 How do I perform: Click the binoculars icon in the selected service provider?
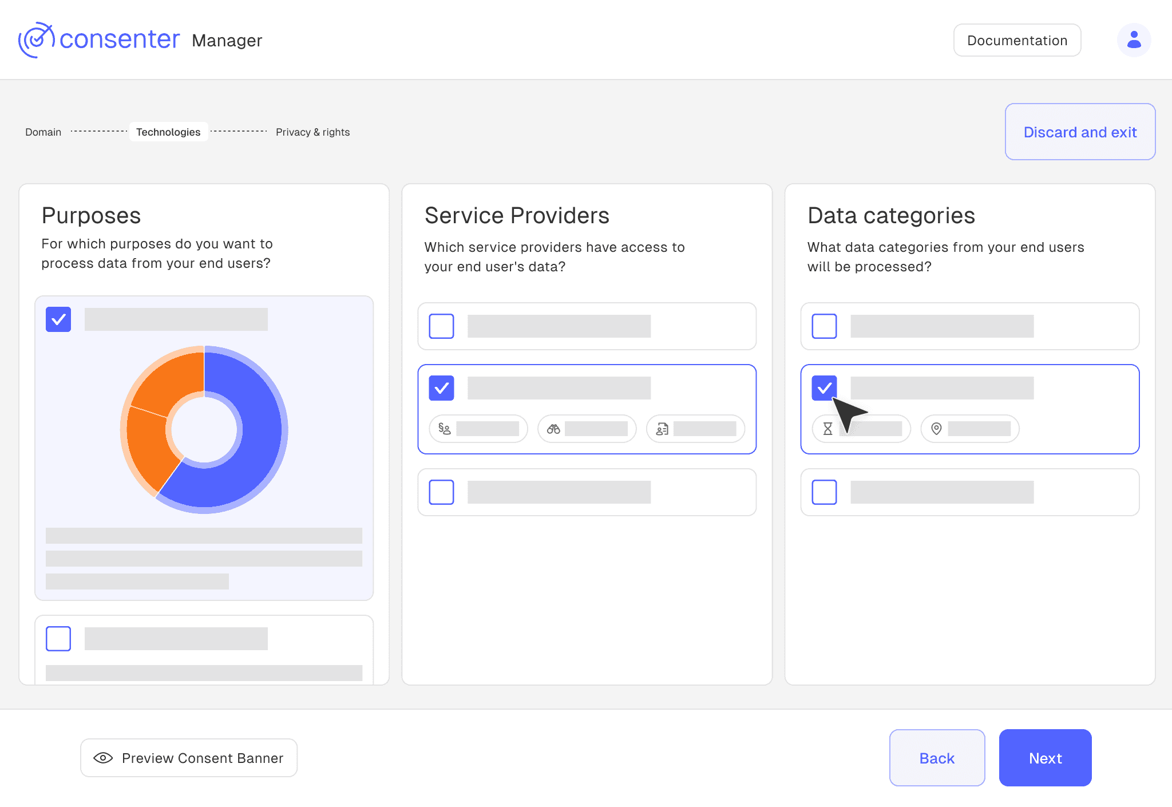pyautogui.click(x=553, y=429)
